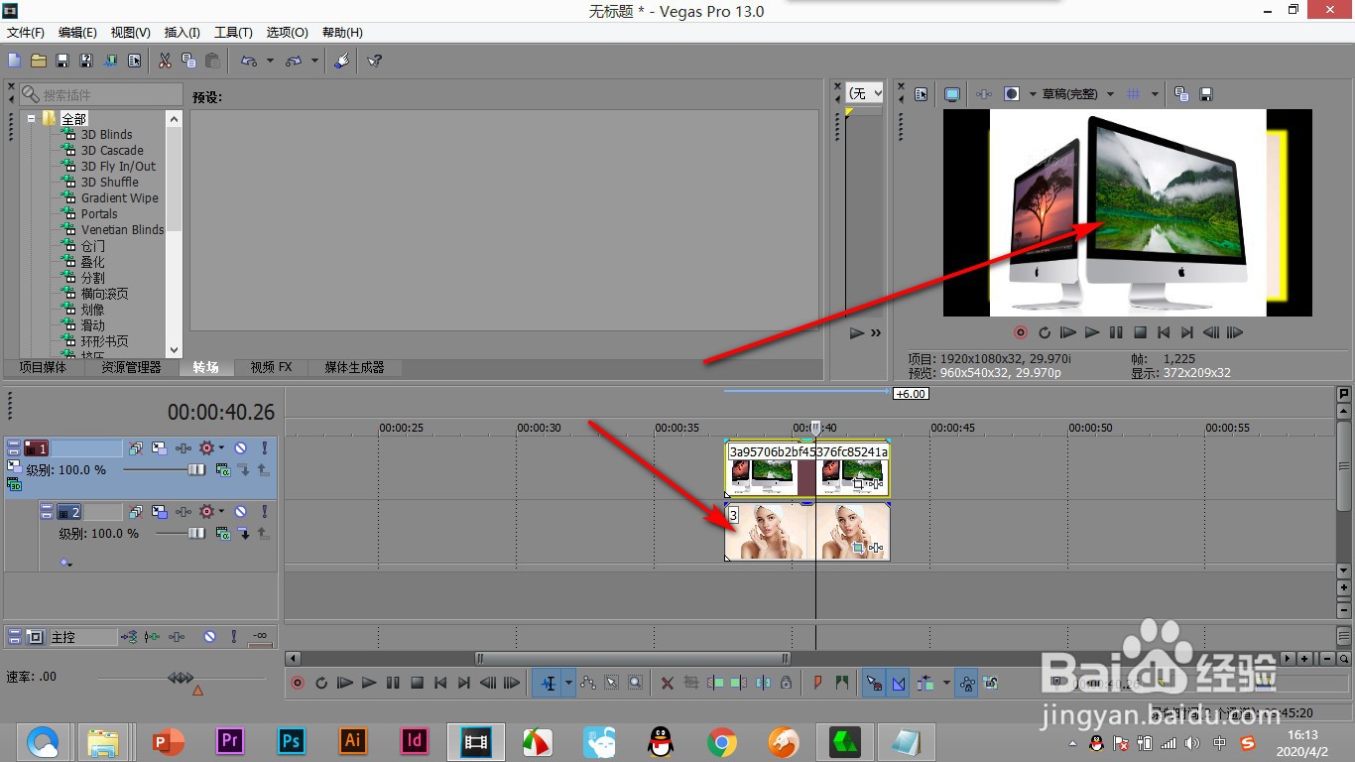Click the Delete X icon in timeline toolbar

click(668, 683)
